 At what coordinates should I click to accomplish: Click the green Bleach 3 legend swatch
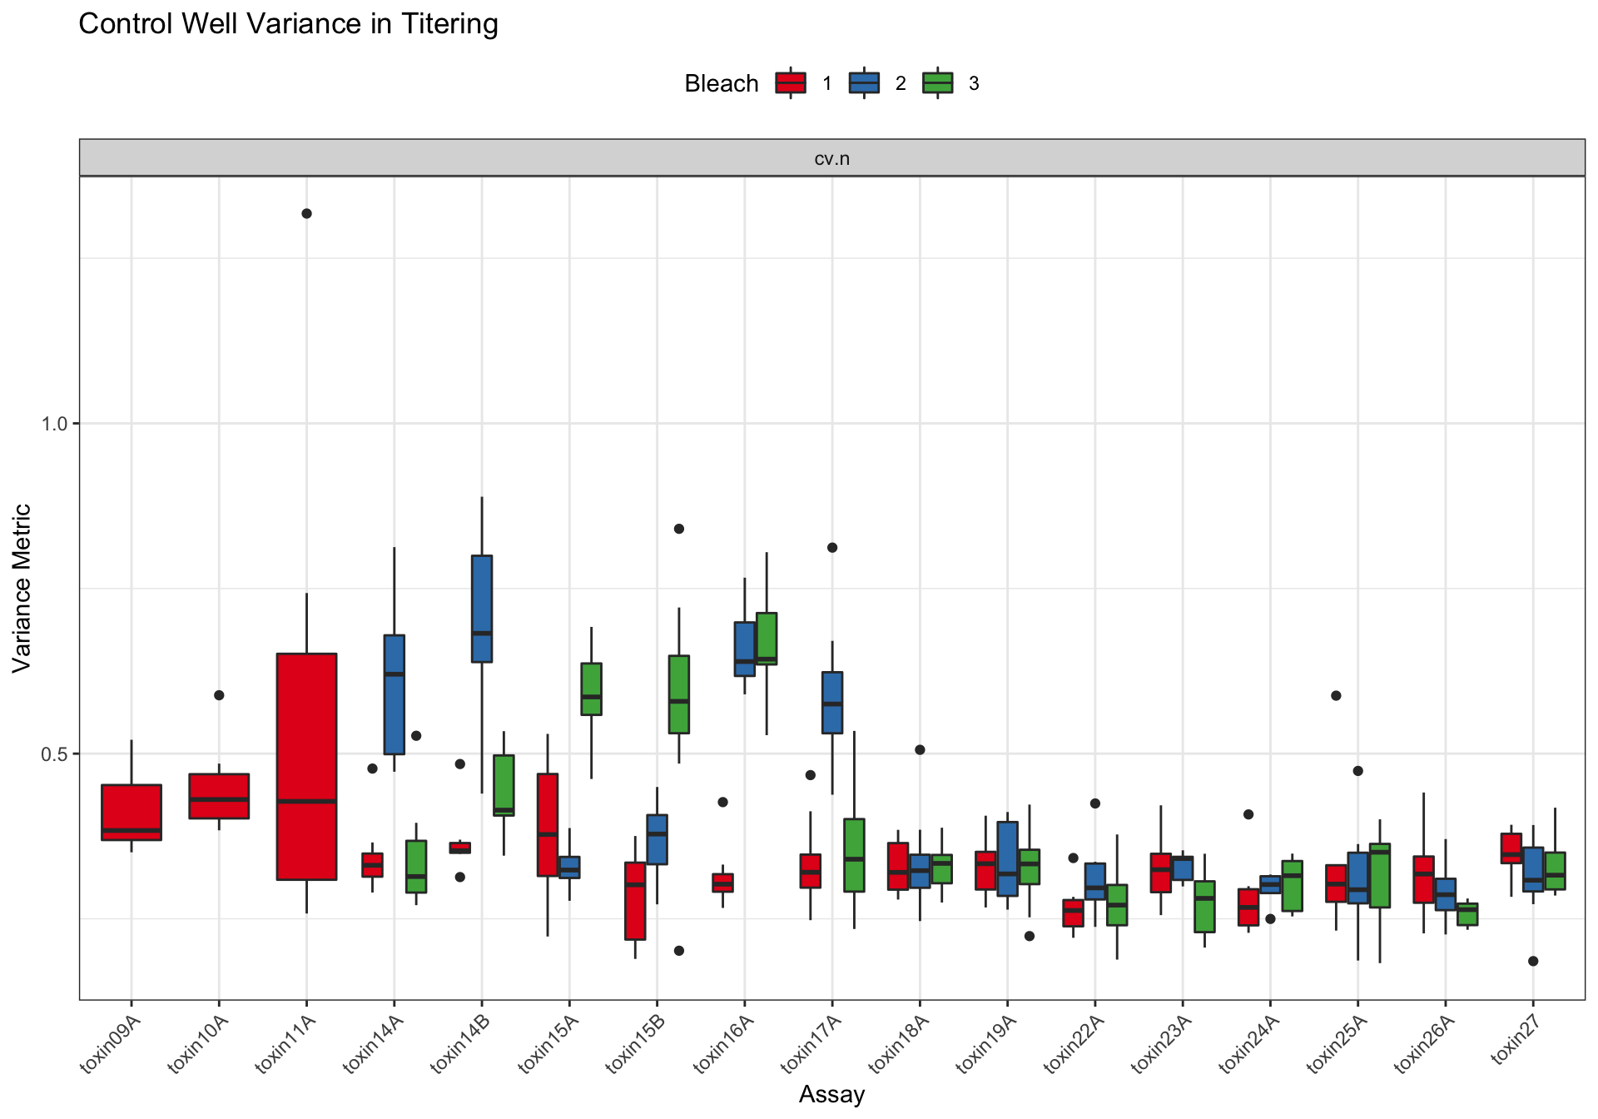[x=938, y=83]
